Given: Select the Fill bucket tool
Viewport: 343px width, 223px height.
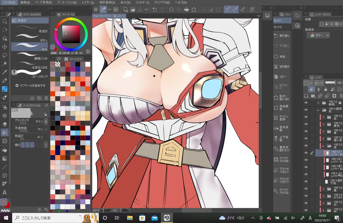Looking at the screenshot, I should pos(5,150).
